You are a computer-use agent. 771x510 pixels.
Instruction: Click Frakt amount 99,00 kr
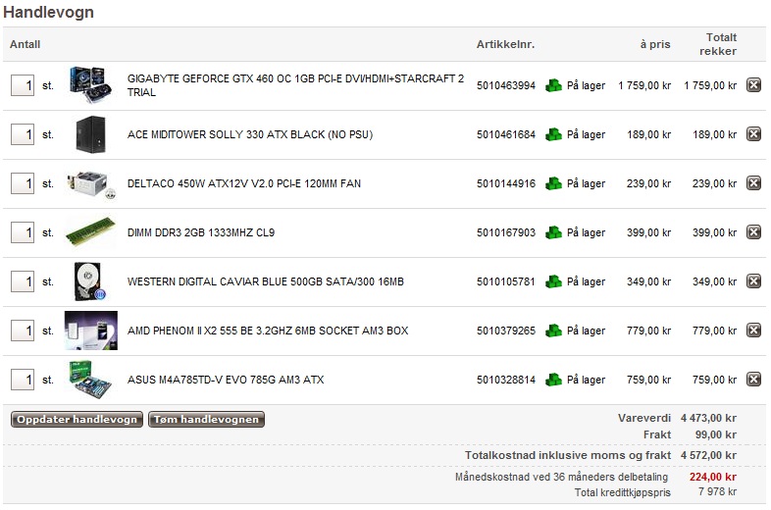(x=716, y=434)
